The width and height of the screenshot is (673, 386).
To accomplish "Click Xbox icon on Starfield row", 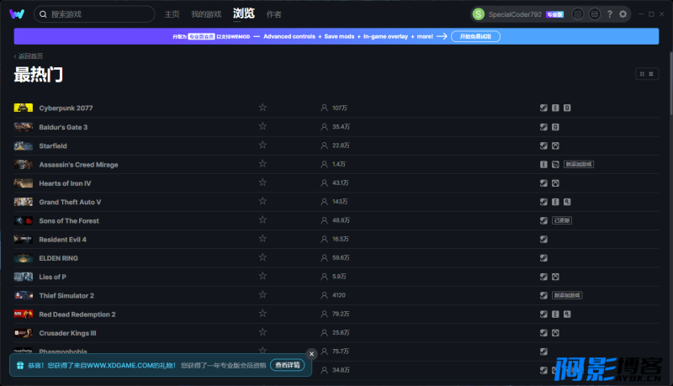I will coord(555,145).
